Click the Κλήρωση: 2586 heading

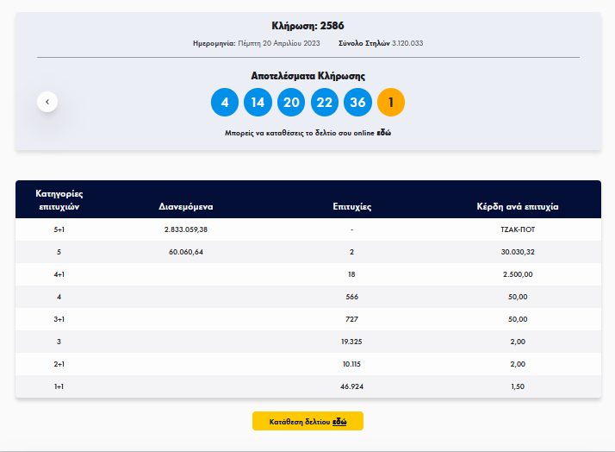click(307, 26)
